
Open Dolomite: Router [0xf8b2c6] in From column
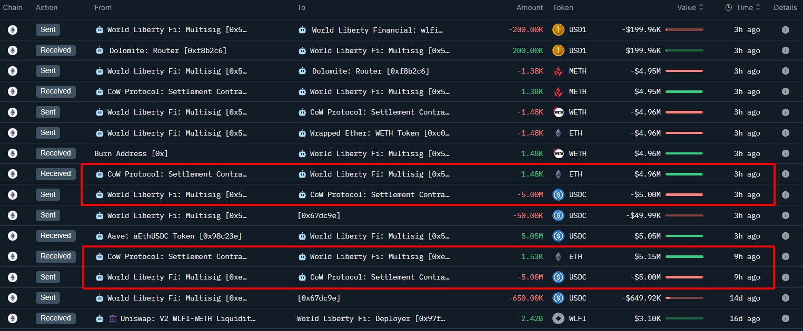click(168, 51)
